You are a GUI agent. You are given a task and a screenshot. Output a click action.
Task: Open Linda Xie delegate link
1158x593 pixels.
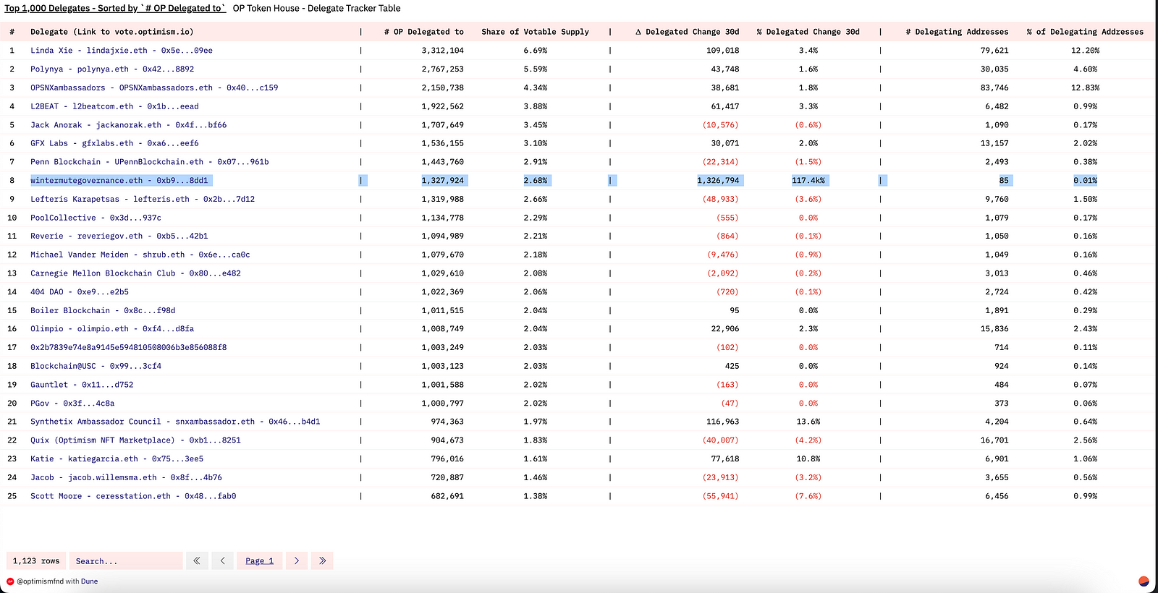[122, 51]
